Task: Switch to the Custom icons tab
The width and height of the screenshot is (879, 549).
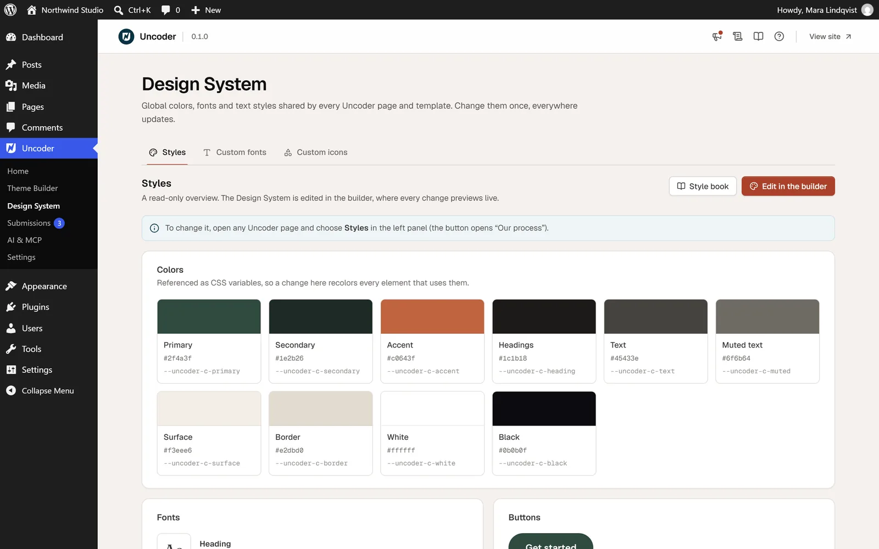Action: (316, 152)
